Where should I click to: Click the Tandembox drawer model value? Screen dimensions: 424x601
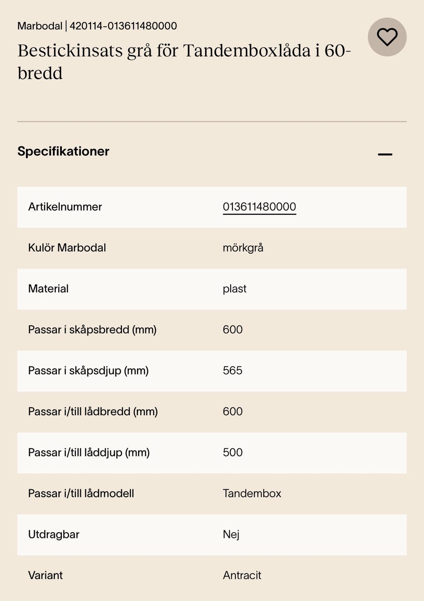click(x=252, y=493)
